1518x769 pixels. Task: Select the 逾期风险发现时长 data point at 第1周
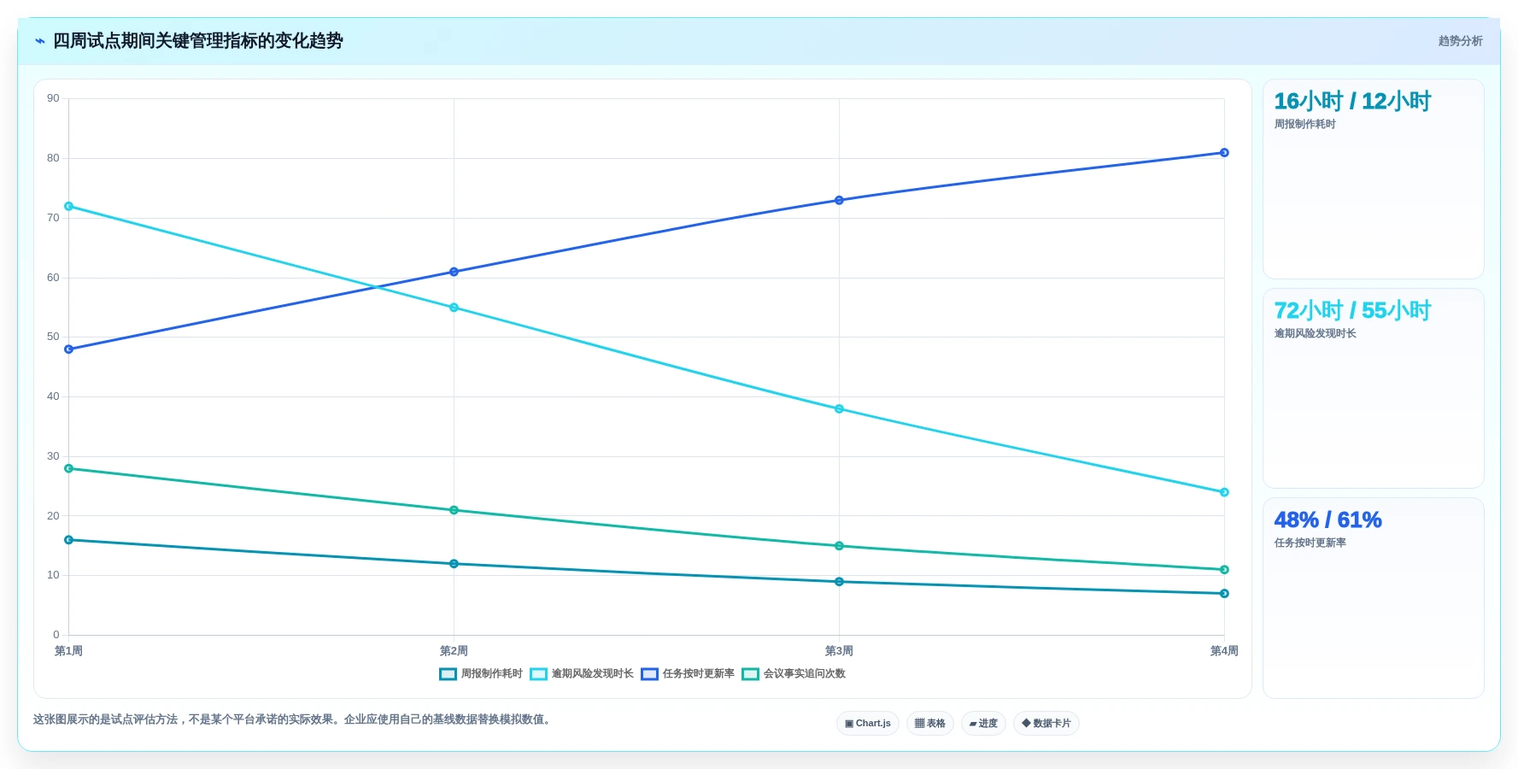point(69,207)
